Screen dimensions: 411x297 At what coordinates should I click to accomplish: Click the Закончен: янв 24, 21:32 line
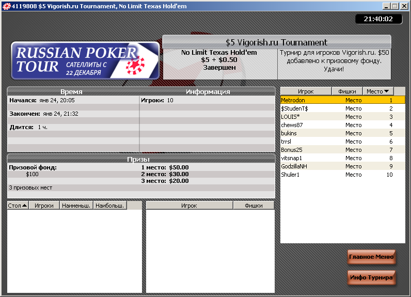(44, 114)
